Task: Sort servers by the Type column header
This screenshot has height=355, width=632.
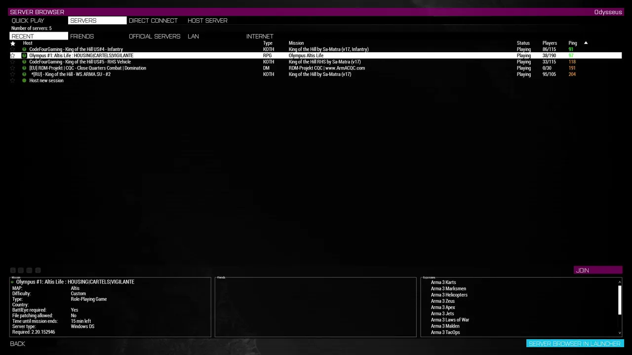Action: click(268, 43)
